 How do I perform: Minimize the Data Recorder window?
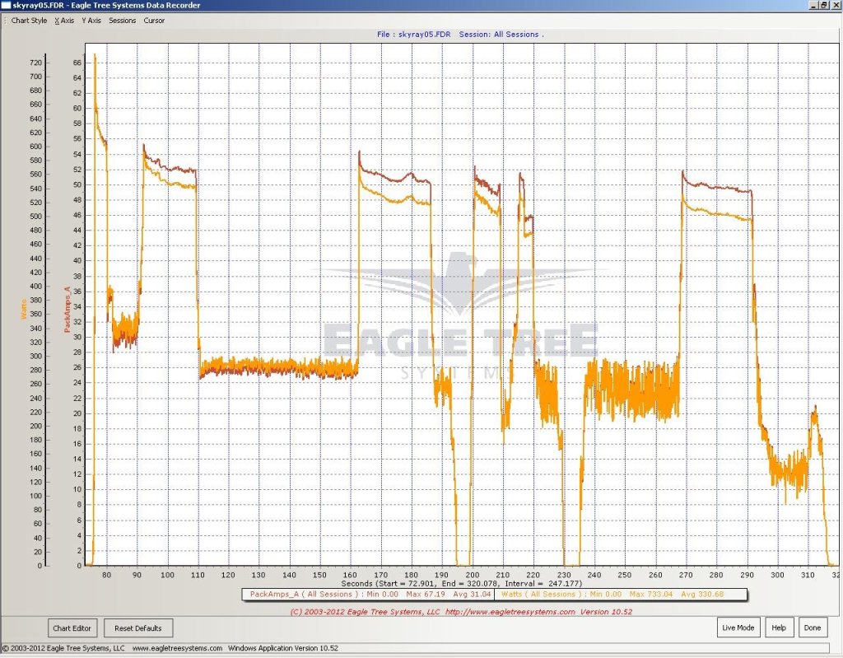click(x=813, y=5)
